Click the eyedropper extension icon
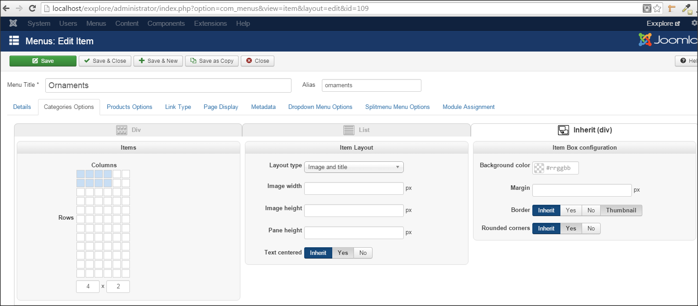 pyautogui.click(x=687, y=9)
